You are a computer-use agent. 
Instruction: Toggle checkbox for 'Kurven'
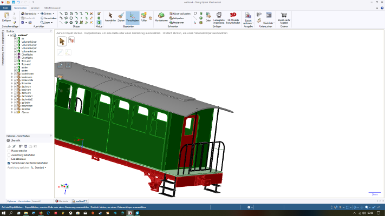pyautogui.click(x=15, y=112)
